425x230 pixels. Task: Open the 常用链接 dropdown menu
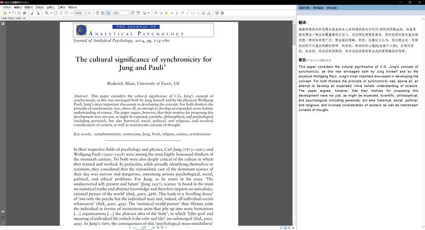coord(319,8)
